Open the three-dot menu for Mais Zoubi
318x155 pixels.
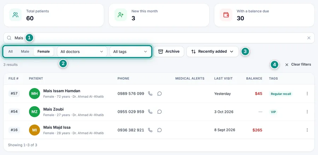[x=307, y=112]
